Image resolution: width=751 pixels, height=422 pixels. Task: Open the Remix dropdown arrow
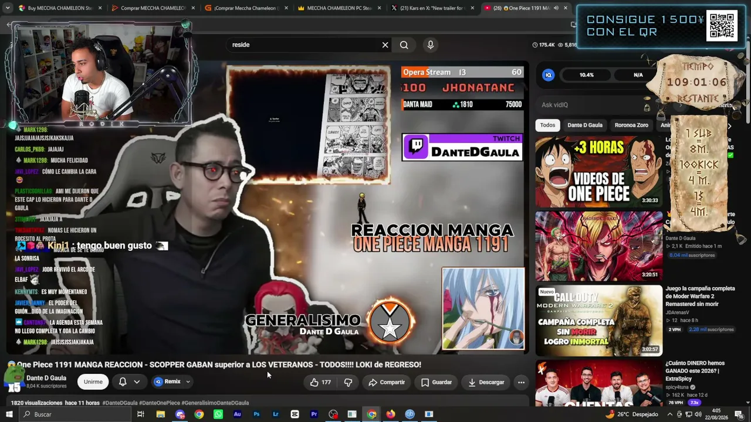click(188, 382)
